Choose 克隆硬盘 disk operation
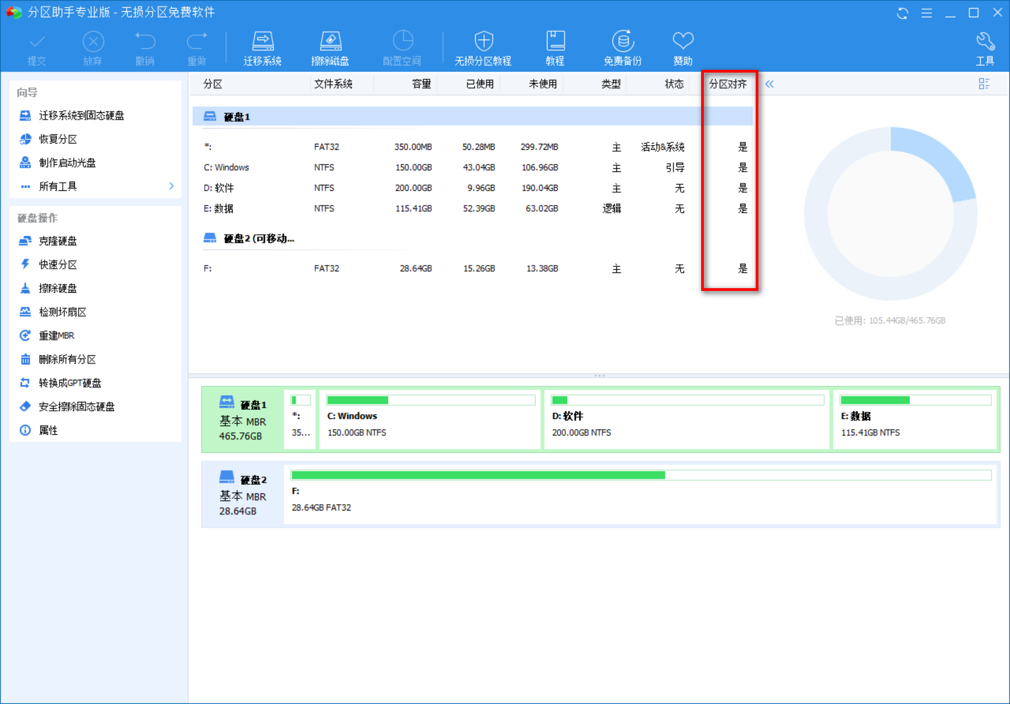Screen dimensions: 1010x704 [x=48, y=241]
